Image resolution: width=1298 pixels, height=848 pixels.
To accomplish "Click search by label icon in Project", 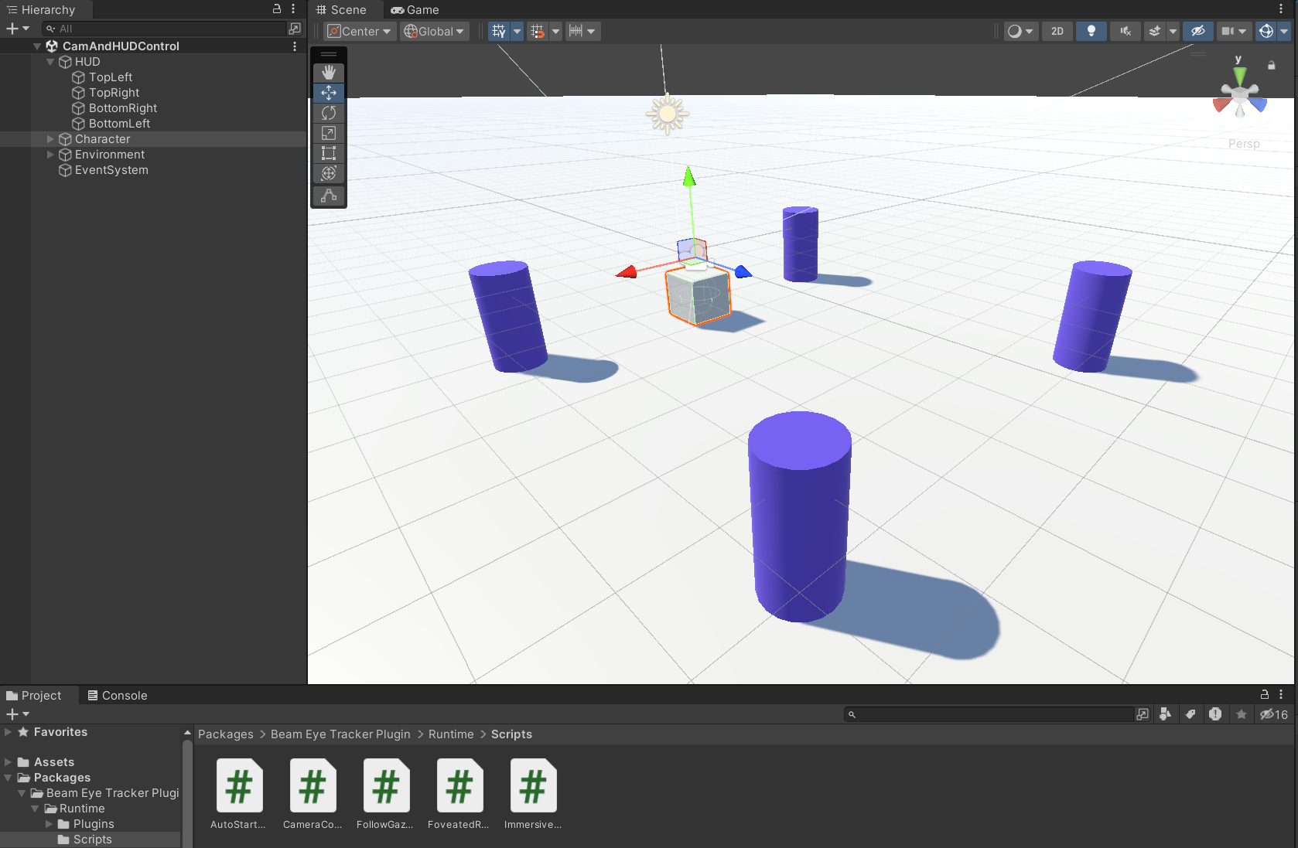I will [x=1190, y=714].
